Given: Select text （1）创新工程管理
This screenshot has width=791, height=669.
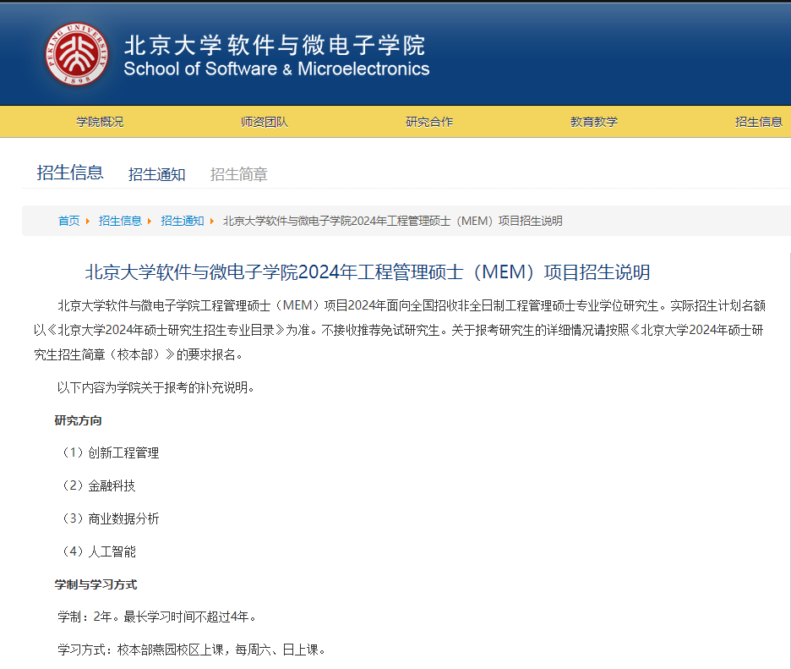Looking at the screenshot, I should 108,452.
